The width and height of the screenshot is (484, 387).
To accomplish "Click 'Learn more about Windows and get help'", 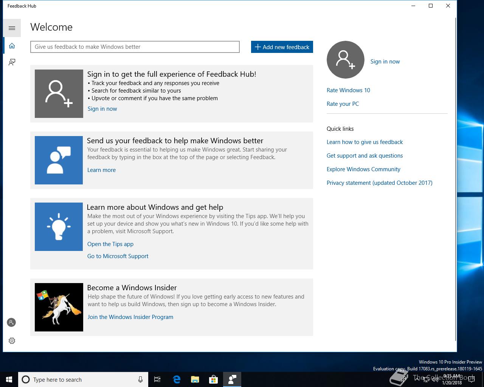I will click(155, 207).
